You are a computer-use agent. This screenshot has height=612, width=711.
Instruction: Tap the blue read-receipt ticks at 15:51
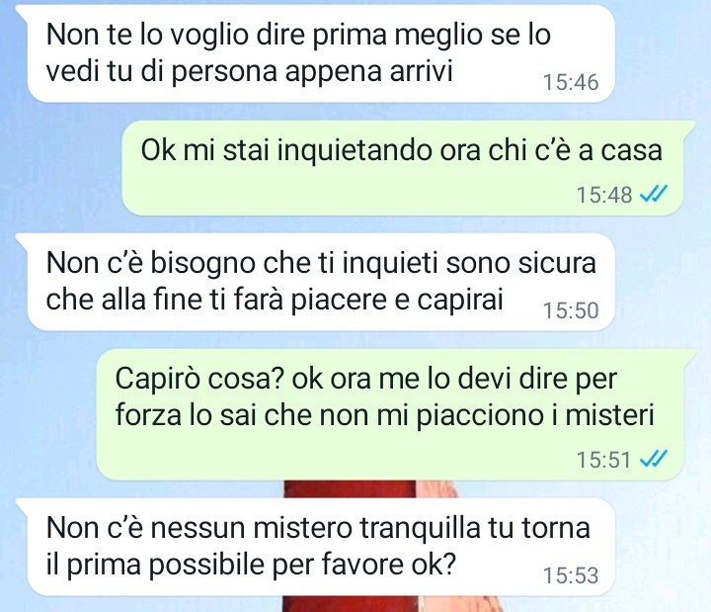coord(654,459)
